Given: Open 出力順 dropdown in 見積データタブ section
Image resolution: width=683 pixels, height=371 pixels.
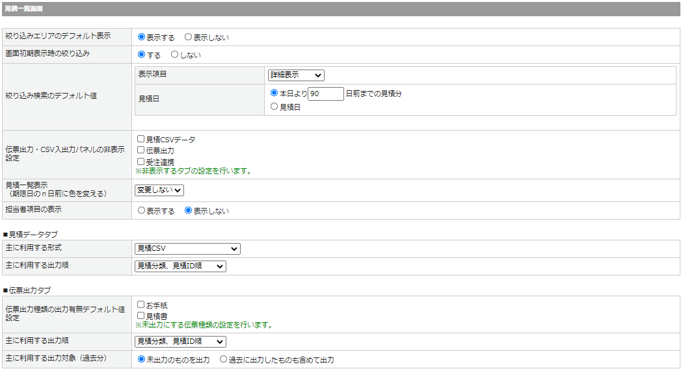Looking at the screenshot, I should click(x=180, y=266).
